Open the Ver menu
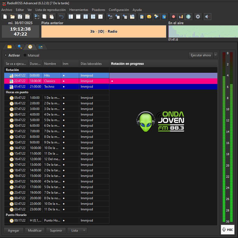 [x=30, y=10]
